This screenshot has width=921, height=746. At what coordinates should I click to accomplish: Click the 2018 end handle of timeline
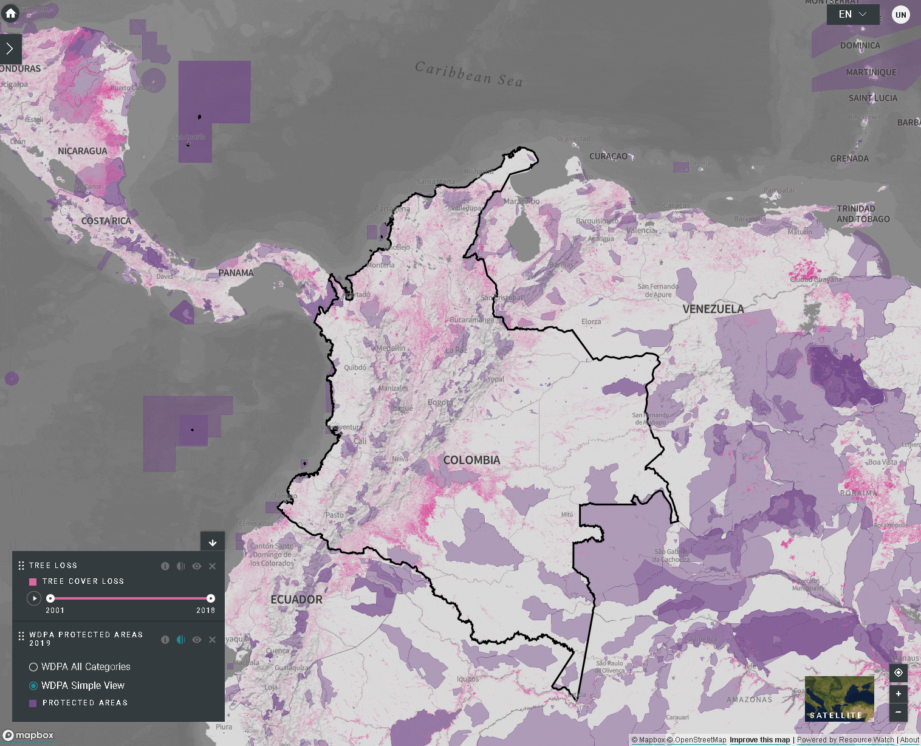point(211,598)
